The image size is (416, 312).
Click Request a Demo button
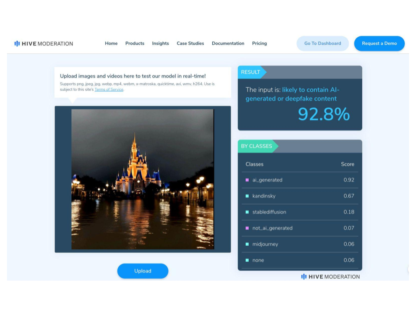click(380, 43)
